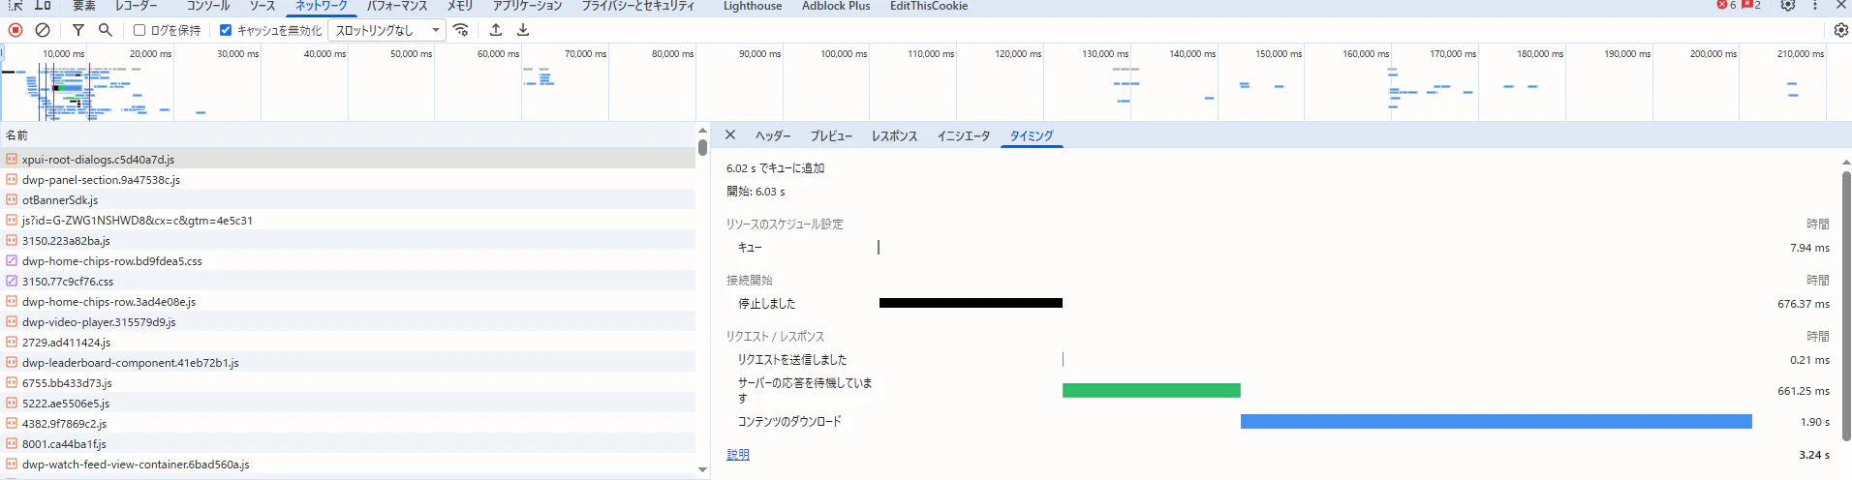Close the request details pane
This screenshot has width=1852, height=480.
tap(730, 135)
